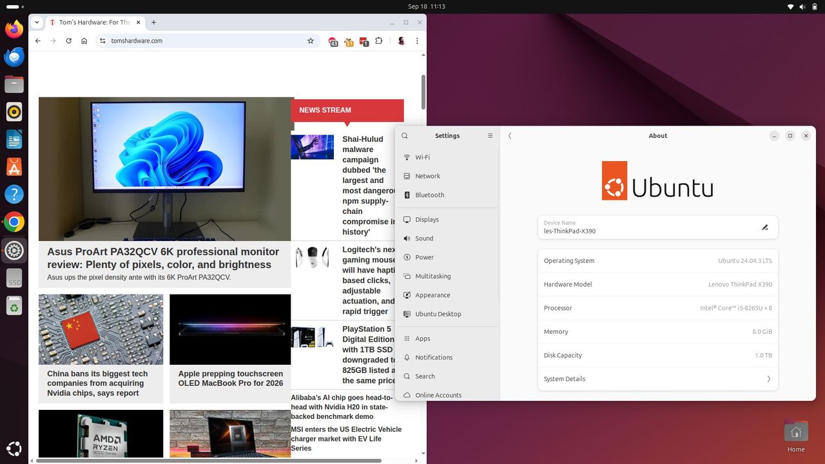This screenshot has width=825, height=464.
Task: Open the Settings hamburger menu
Action: coord(490,136)
